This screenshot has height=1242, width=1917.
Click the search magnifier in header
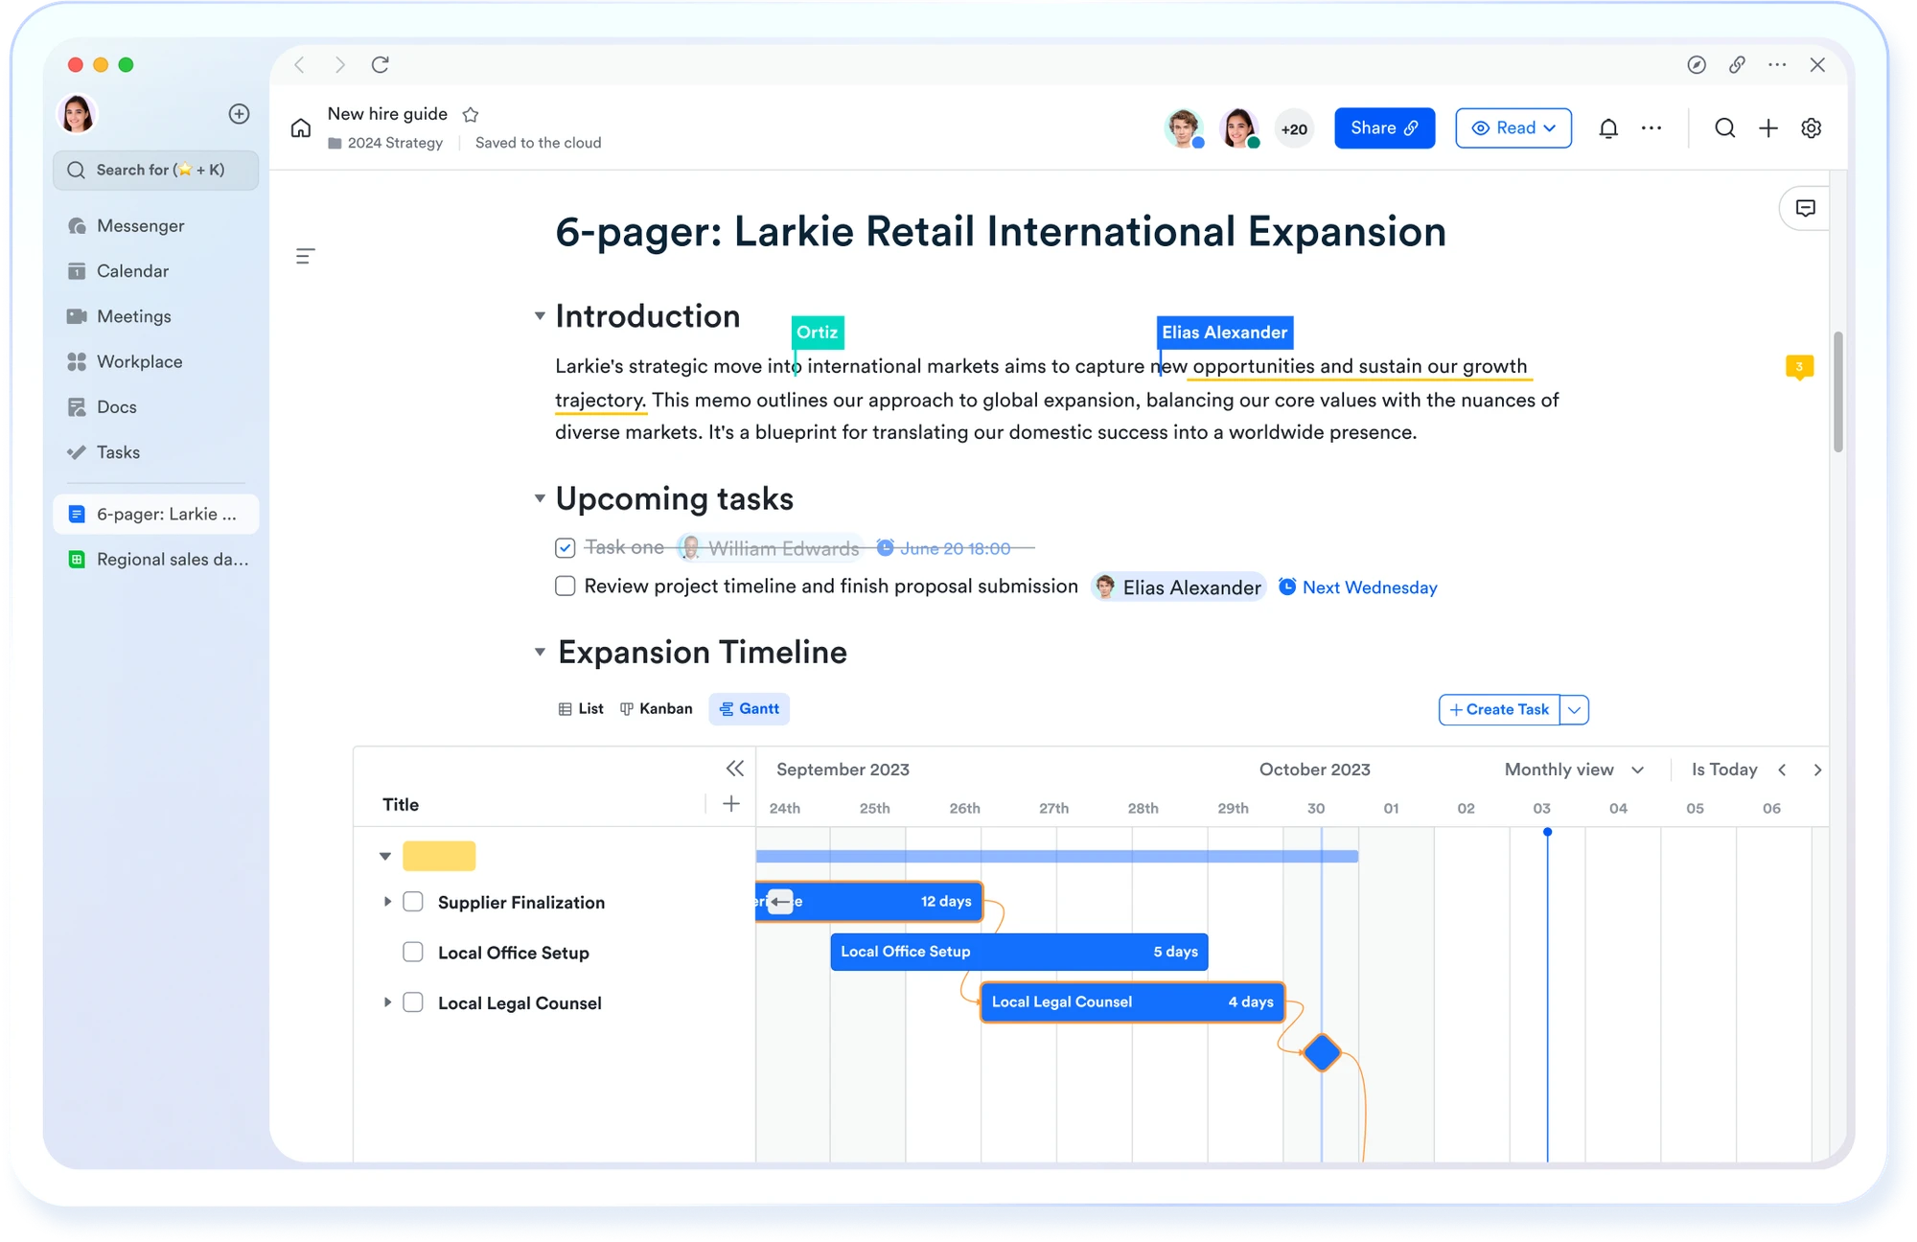[x=1724, y=128]
